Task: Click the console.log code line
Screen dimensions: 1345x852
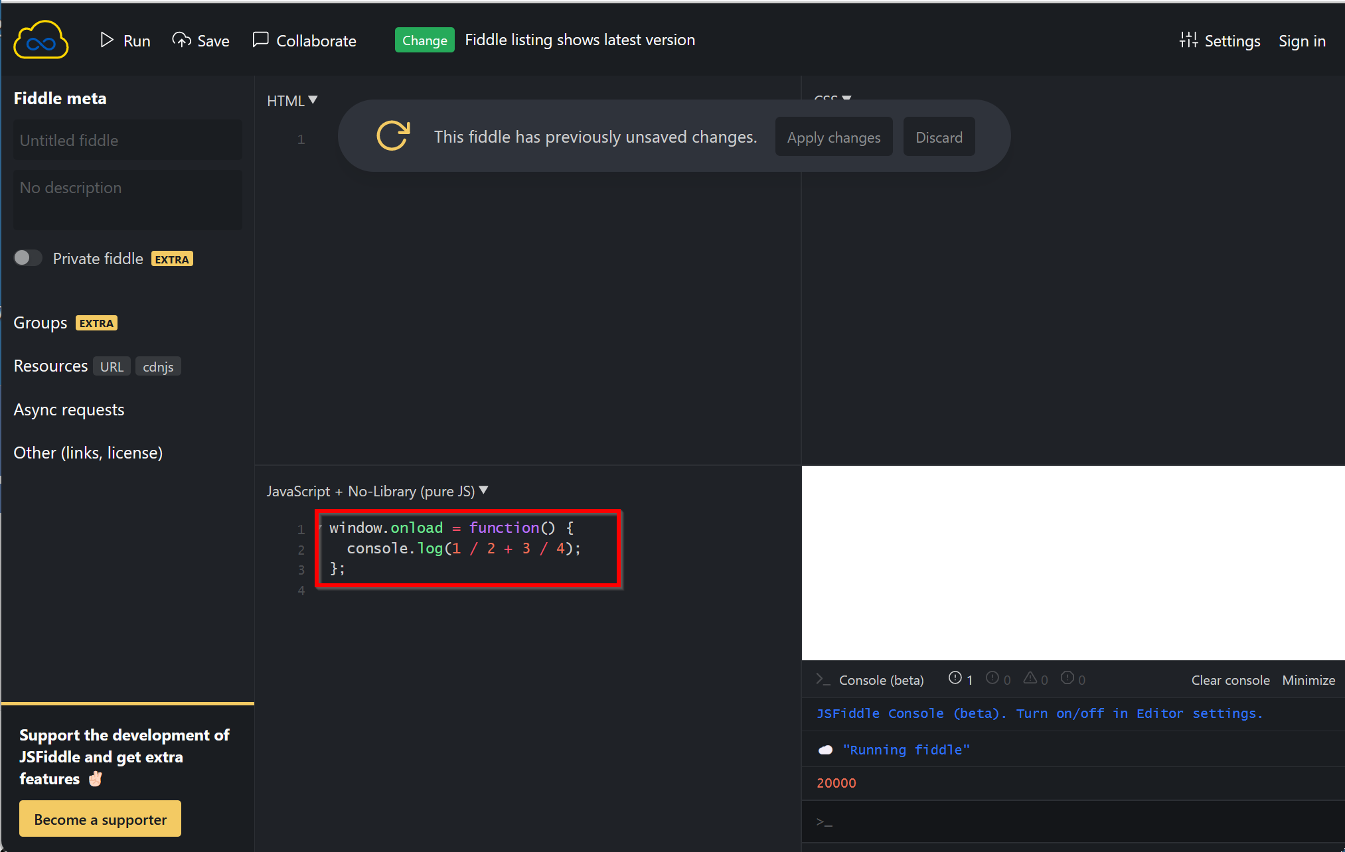Action: (x=463, y=548)
